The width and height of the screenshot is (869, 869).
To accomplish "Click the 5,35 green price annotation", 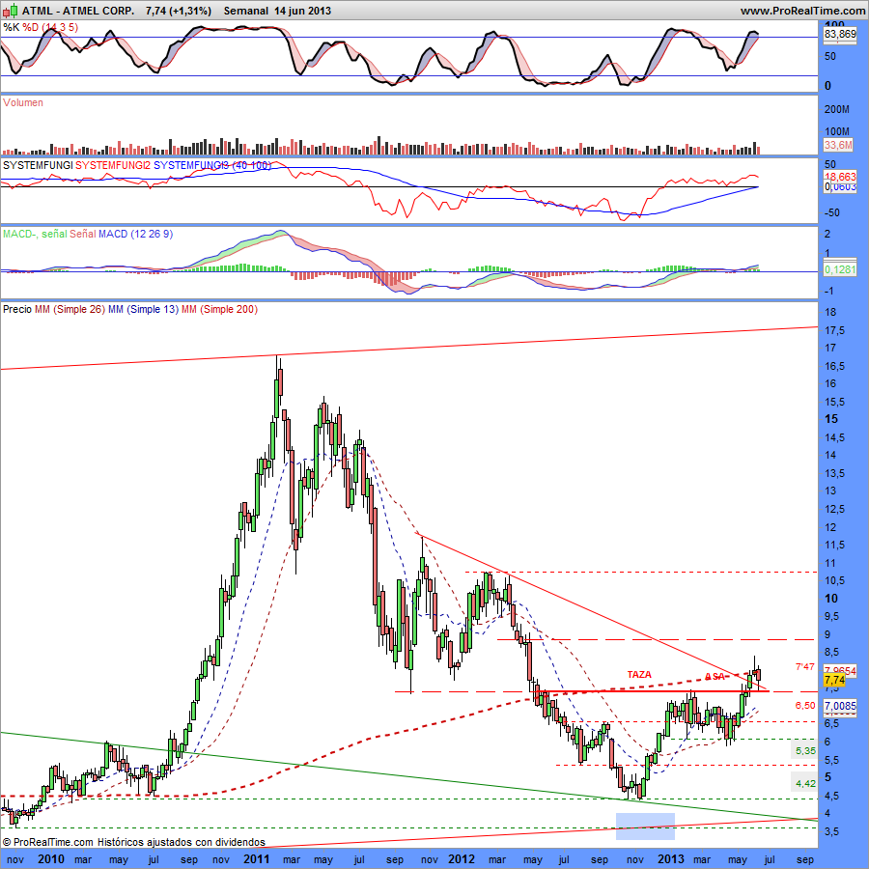I will pyautogui.click(x=806, y=751).
